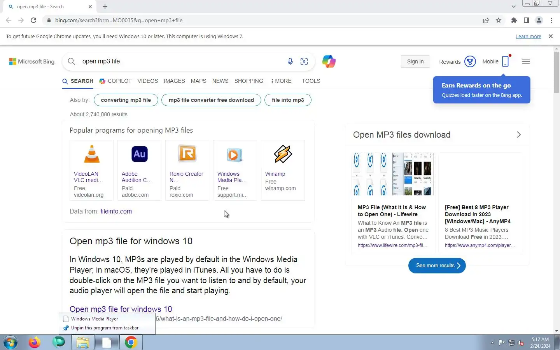The image size is (560, 350).
Task: Select the Windows Media Player icon
Action: pos(234,155)
